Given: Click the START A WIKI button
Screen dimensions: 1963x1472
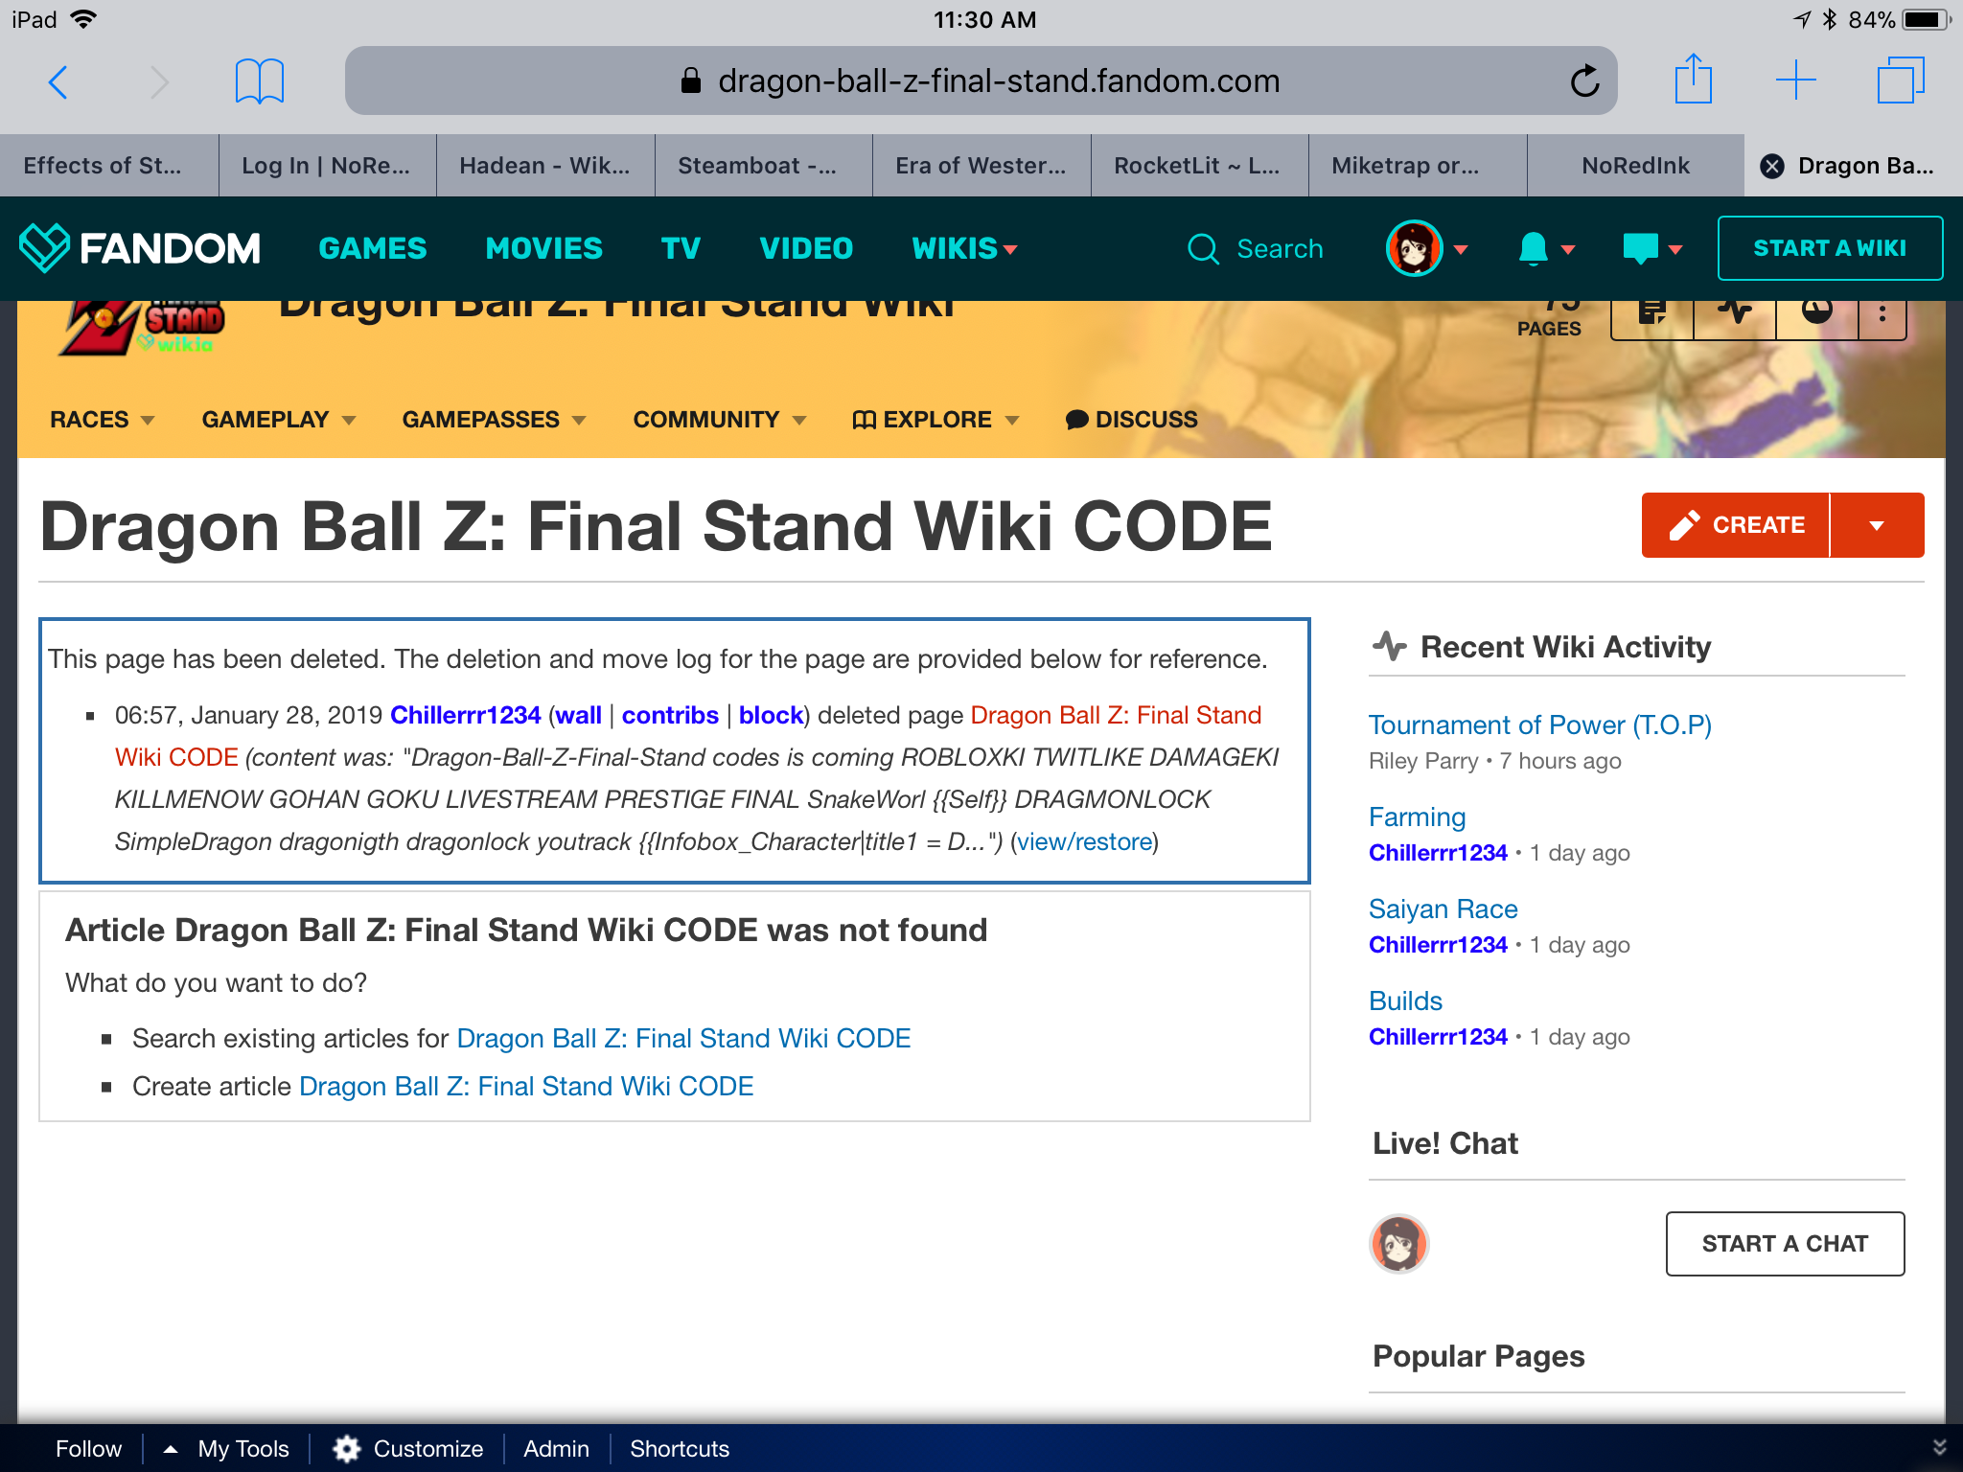Looking at the screenshot, I should [1830, 247].
